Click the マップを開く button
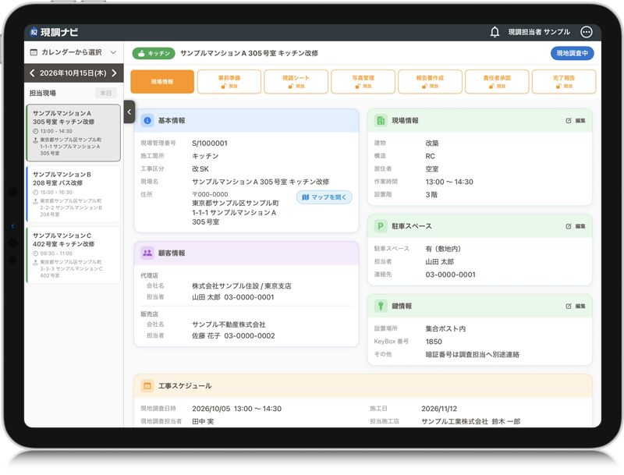Image resolution: width=624 pixels, height=475 pixels. click(x=324, y=197)
